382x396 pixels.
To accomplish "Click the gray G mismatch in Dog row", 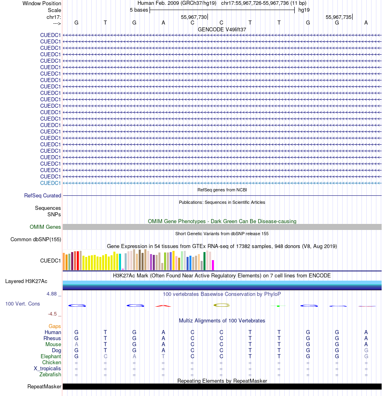I will coord(366,351).
